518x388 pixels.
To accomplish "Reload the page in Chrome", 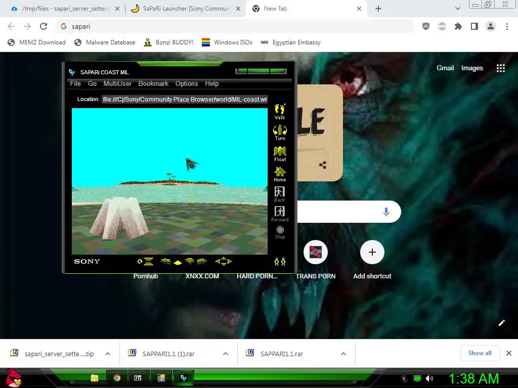I will point(44,26).
